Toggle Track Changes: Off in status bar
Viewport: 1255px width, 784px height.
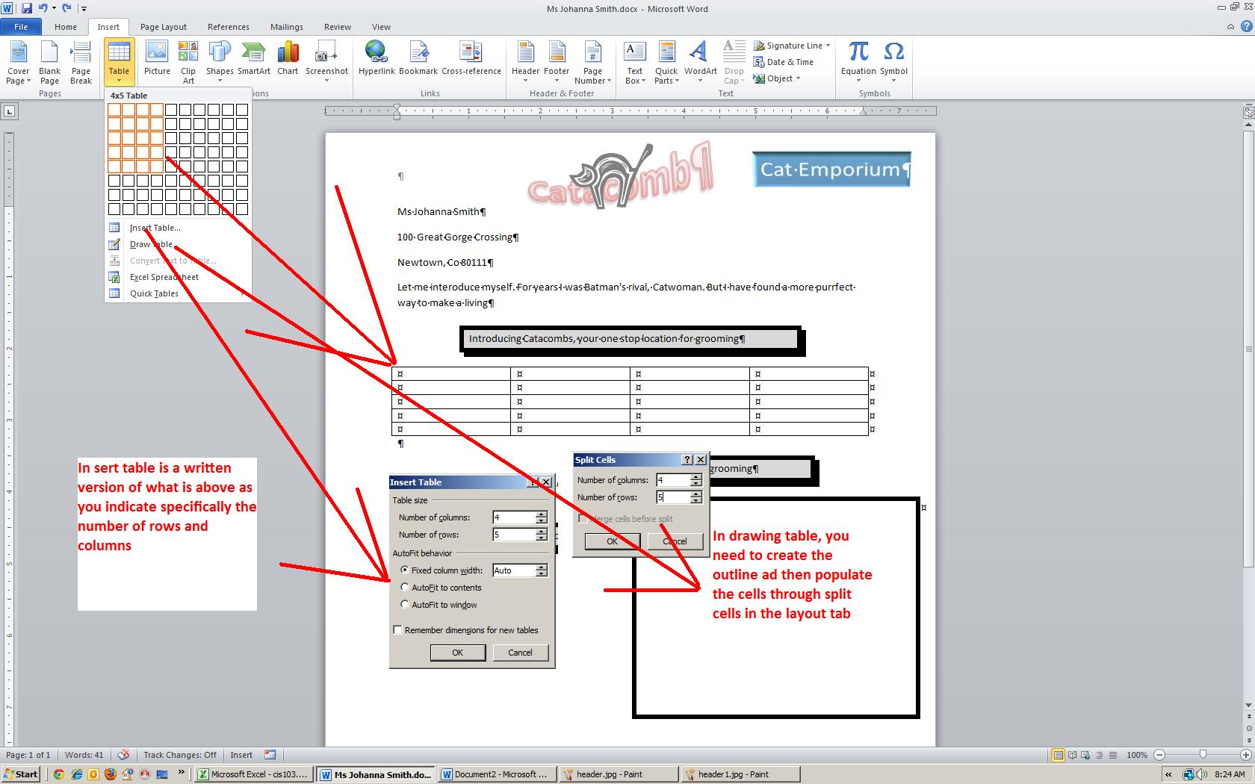click(180, 755)
